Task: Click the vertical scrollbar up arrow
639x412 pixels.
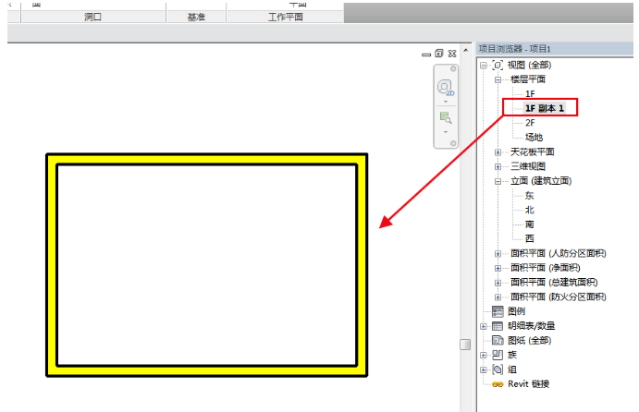Action: coord(466,50)
